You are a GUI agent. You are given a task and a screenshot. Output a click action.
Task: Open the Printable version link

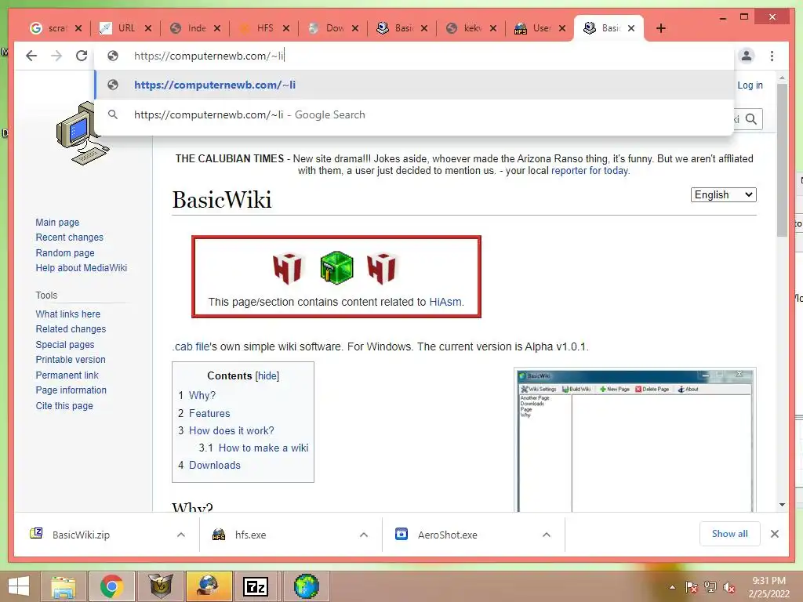click(71, 360)
